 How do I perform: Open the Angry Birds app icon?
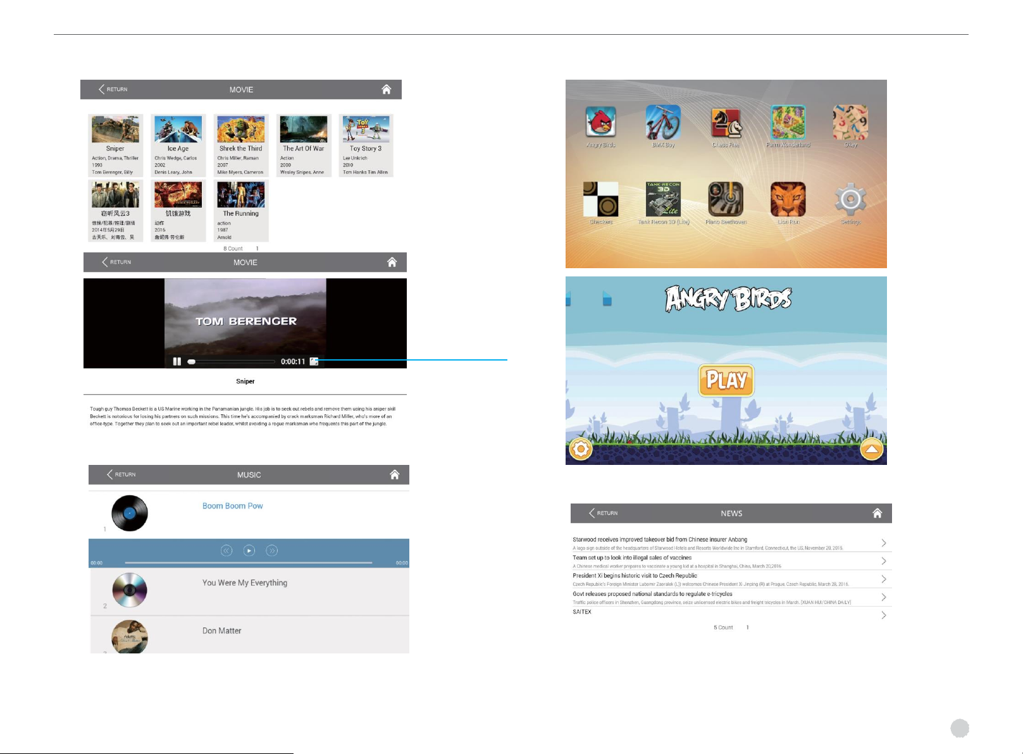(600, 121)
